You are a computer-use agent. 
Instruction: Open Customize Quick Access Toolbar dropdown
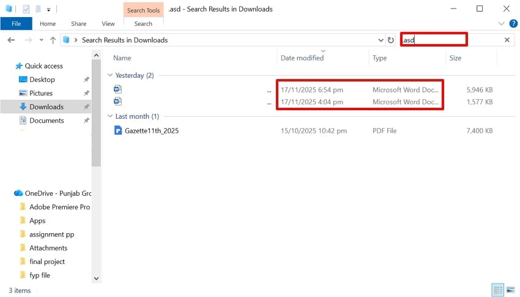[x=48, y=10]
